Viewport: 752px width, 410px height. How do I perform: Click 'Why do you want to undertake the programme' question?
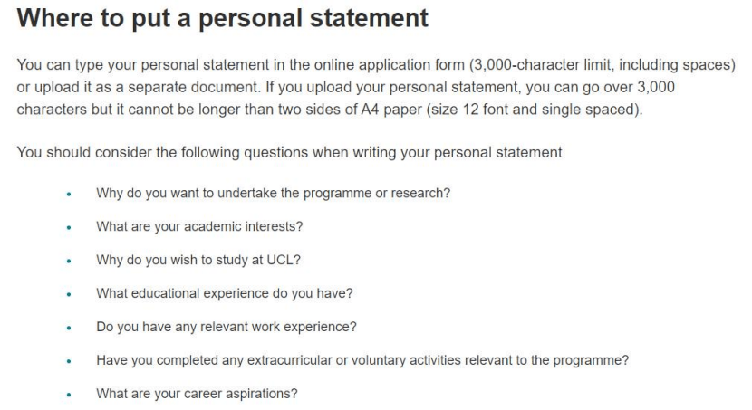pos(274,193)
